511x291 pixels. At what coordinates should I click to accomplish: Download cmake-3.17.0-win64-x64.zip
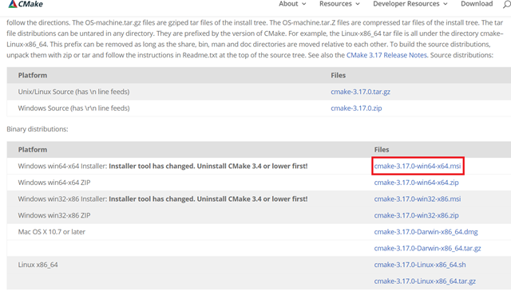point(416,183)
